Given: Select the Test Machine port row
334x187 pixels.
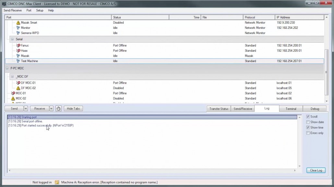Looking at the screenshot, I should (x=164, y=61).
